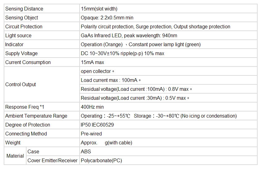Viewport: 261px width, 169px height.
Task: Click the Sensing Object row label
Action: click(22, 18)
